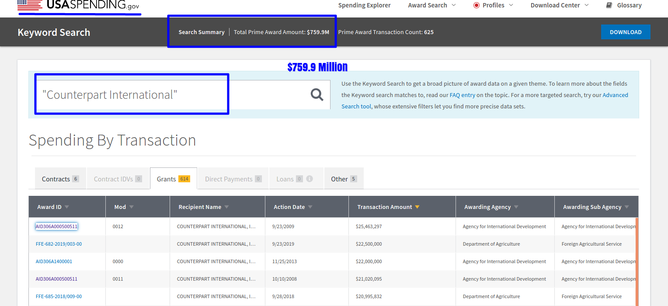Click the Keyword Search page title
Viewport: 668px width, 306px height.
click(x=54, y=32)
